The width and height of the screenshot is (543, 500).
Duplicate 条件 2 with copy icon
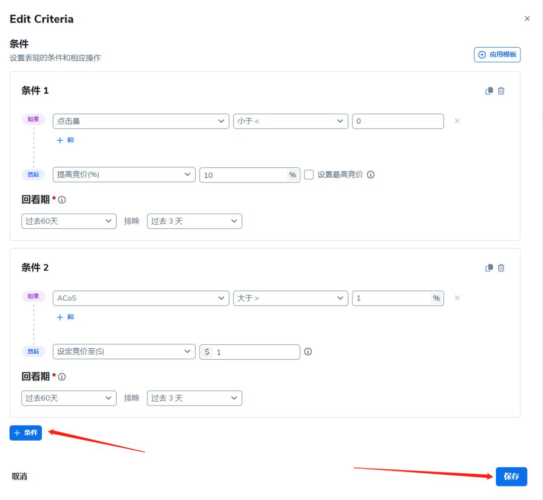tap(489, 268)
